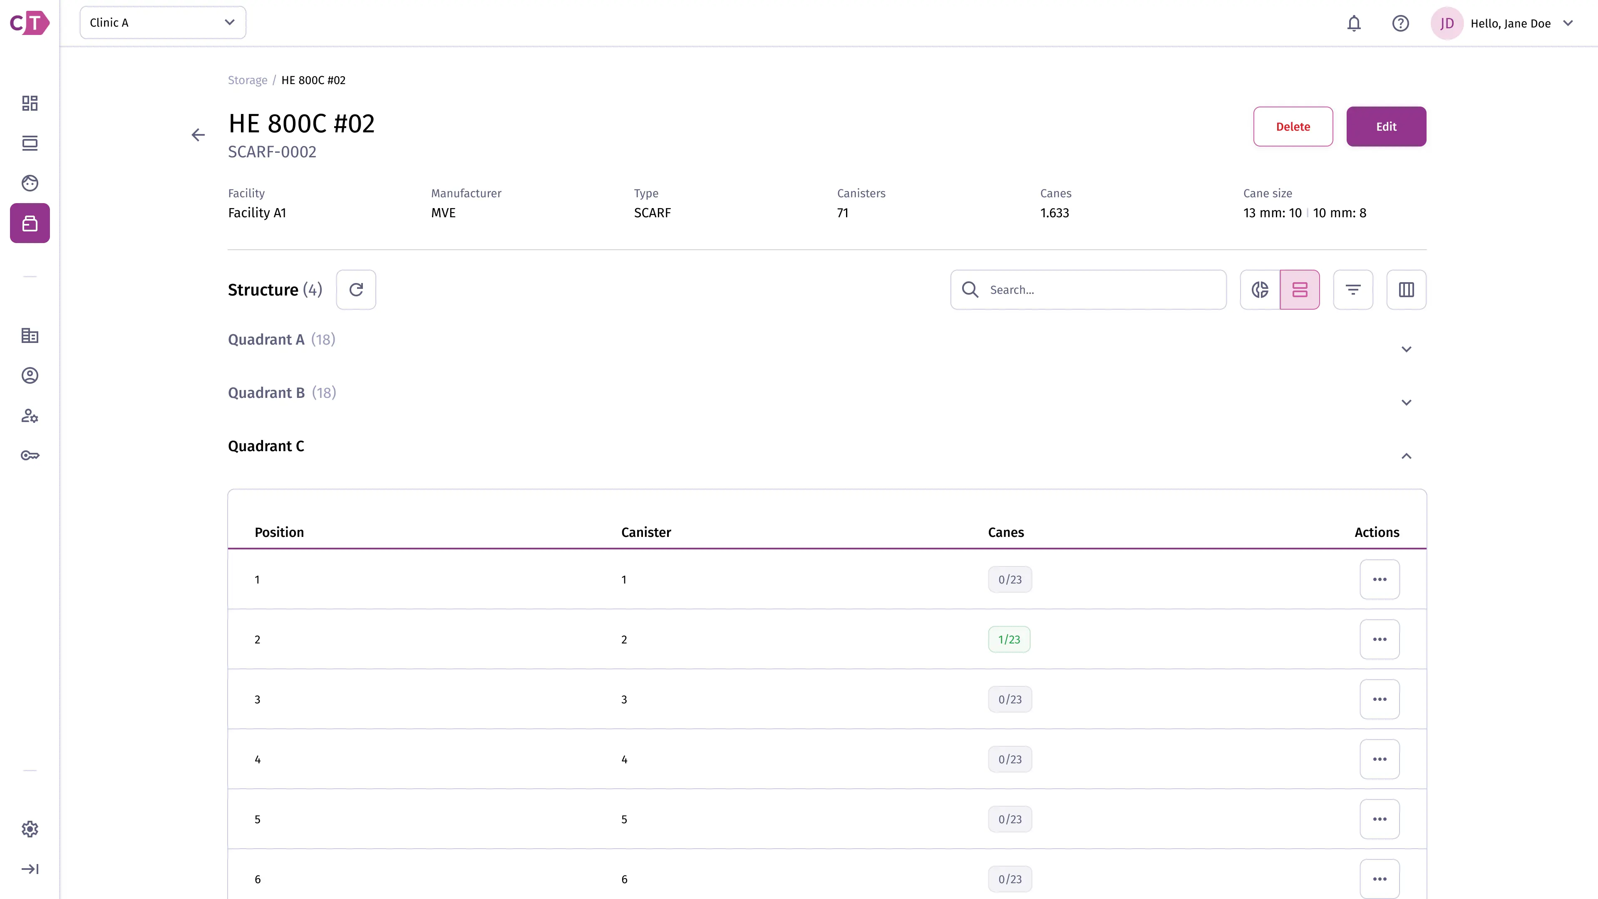
Task: Open the filter options icon
Action: click(1353, 290)
